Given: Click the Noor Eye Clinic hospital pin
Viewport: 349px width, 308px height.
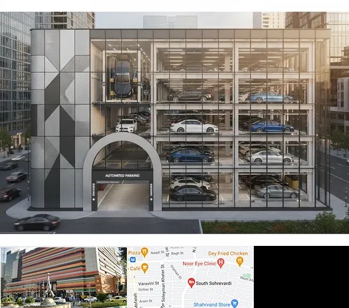Looking at the screenshot, I should (x=220, y=263).
